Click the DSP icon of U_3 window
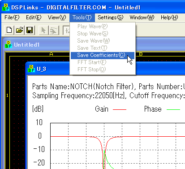 click(31, 69)
